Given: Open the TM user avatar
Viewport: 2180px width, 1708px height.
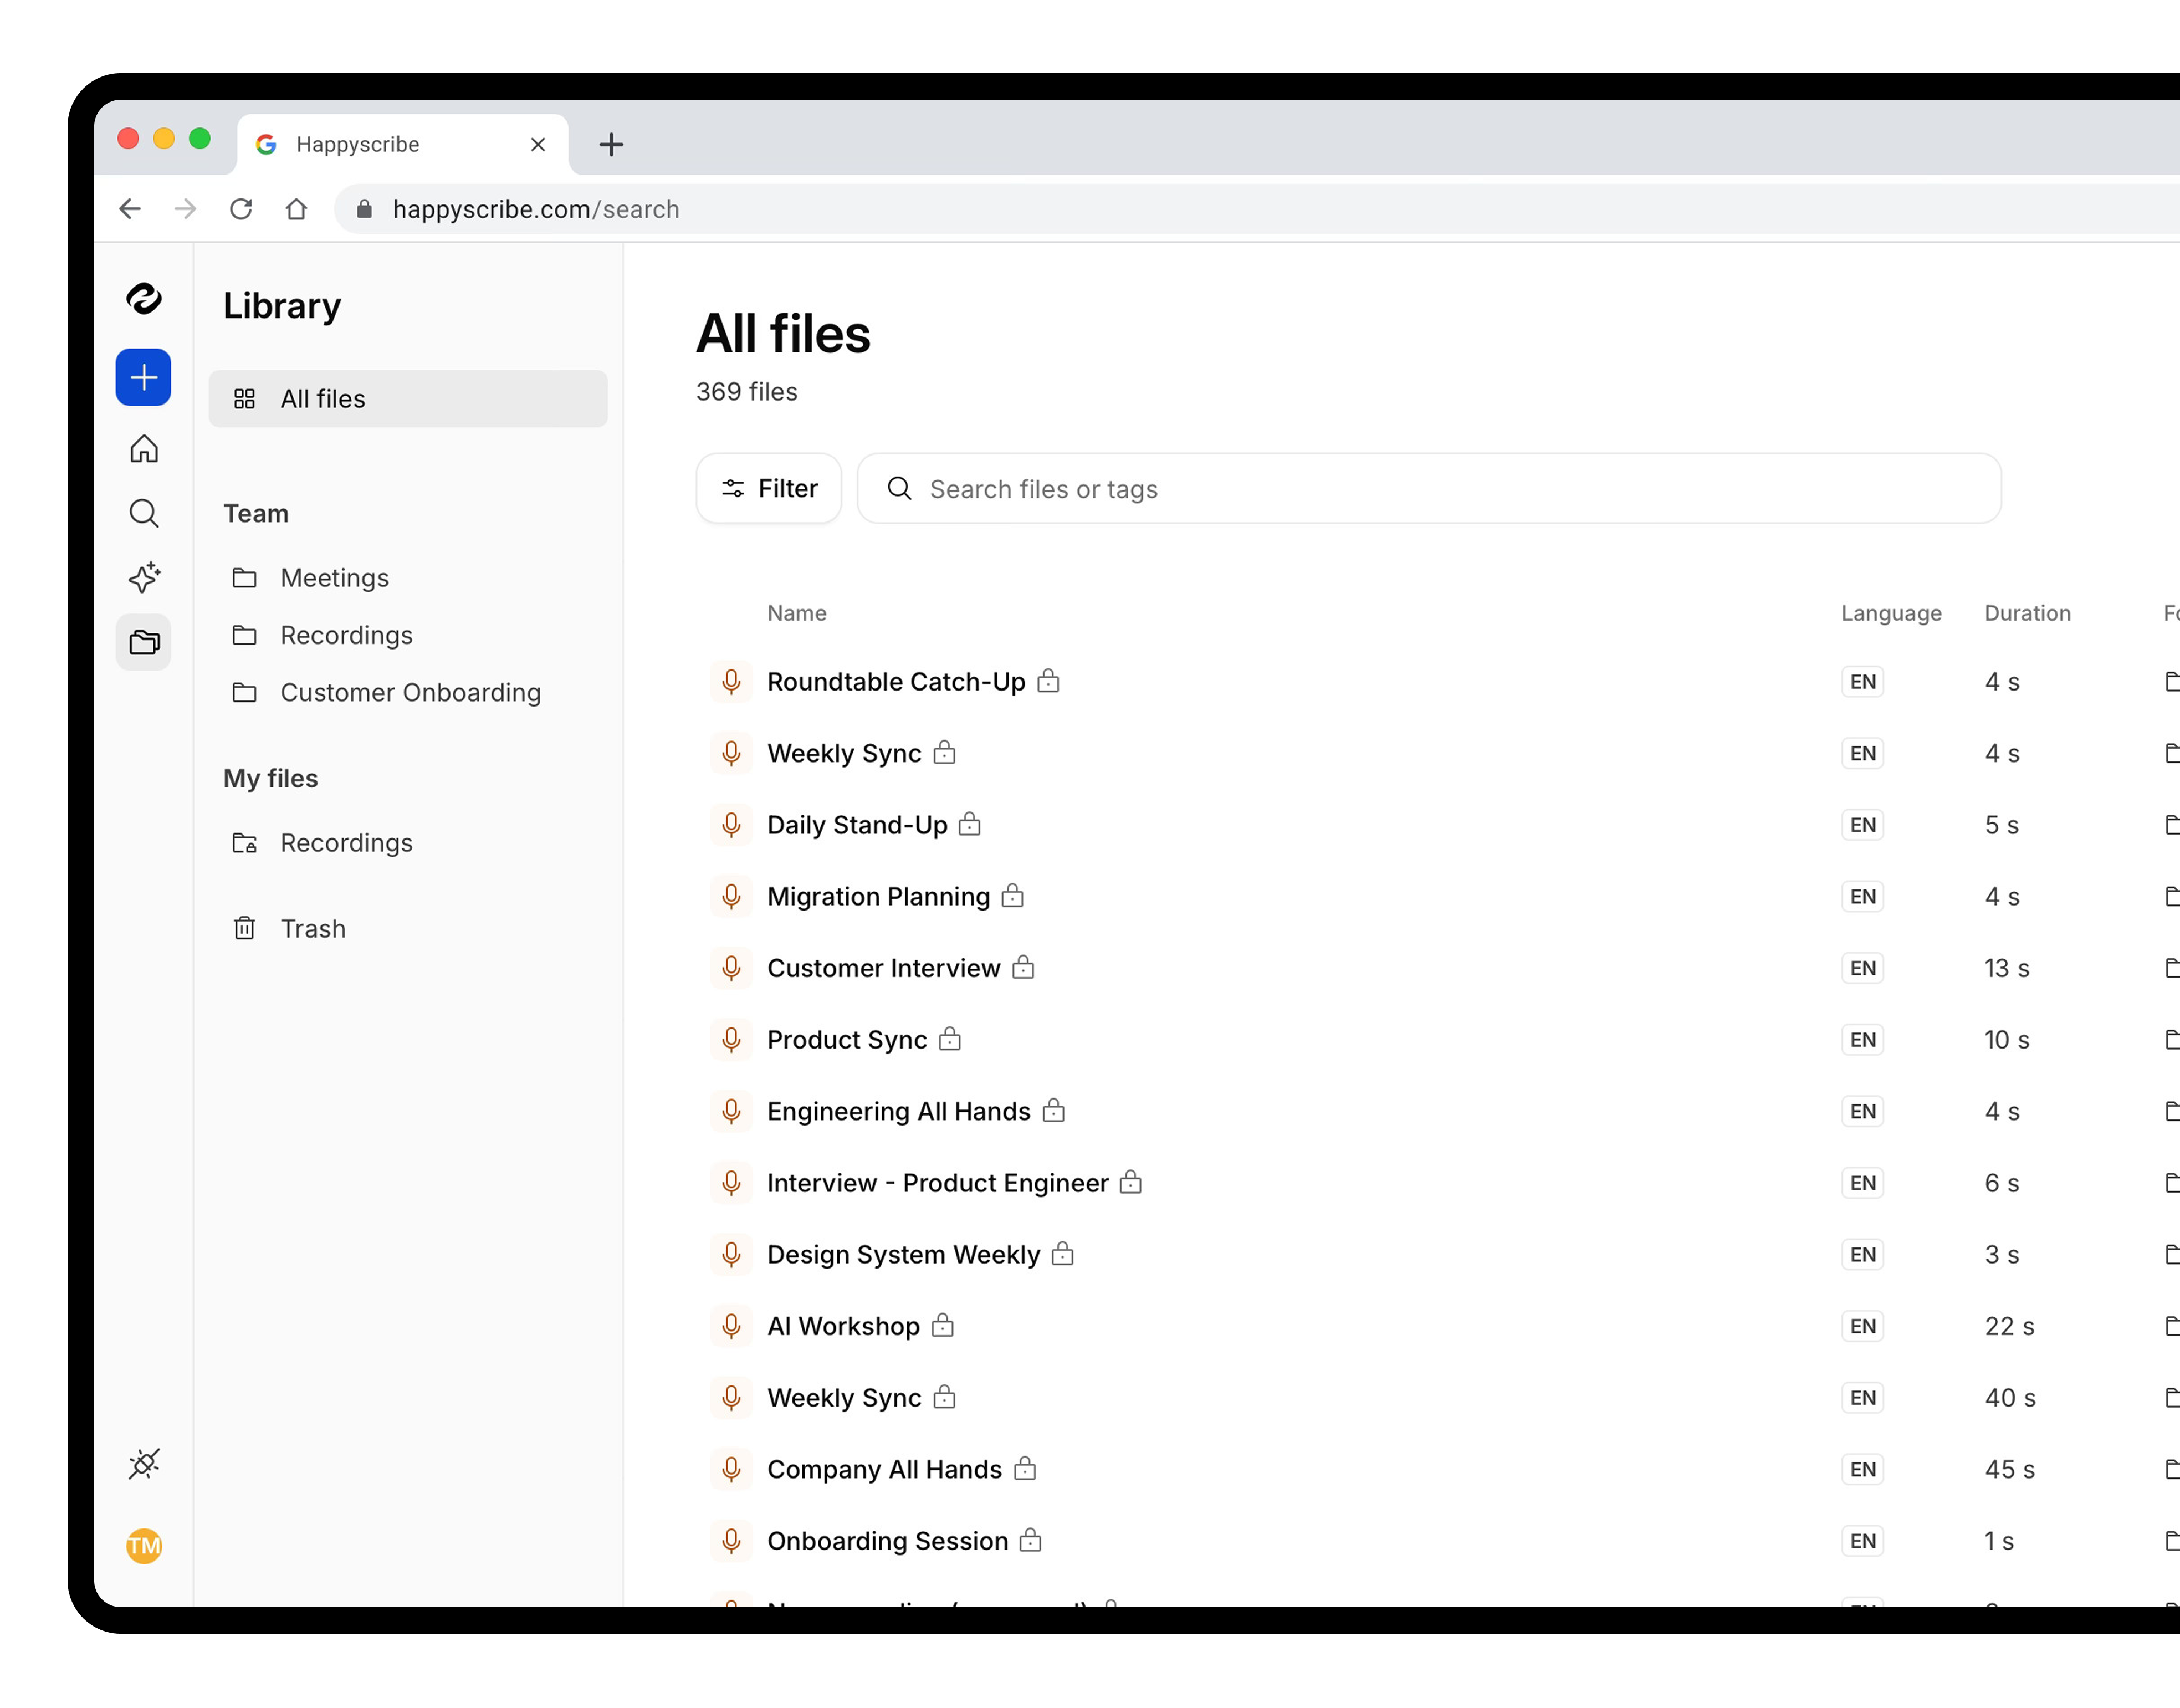Looking at the screenshot, I should tap(144, 1546).
